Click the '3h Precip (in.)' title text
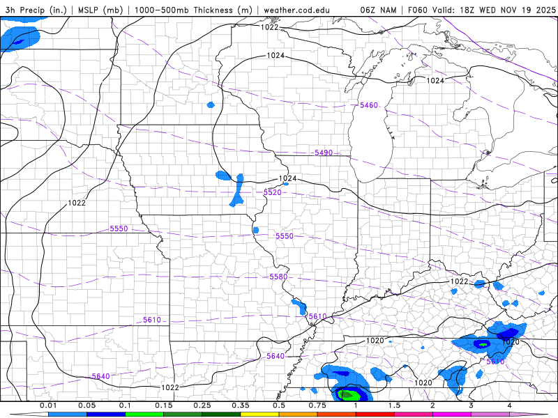The width and height of the screenshot is (558, 418). [x=36, y=10]
